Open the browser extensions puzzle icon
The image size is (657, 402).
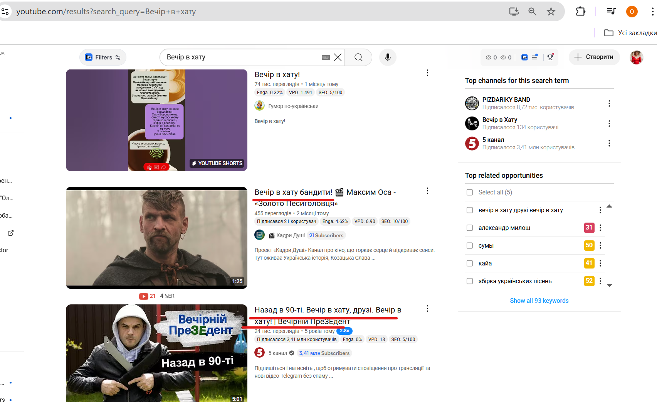point(581,12)
